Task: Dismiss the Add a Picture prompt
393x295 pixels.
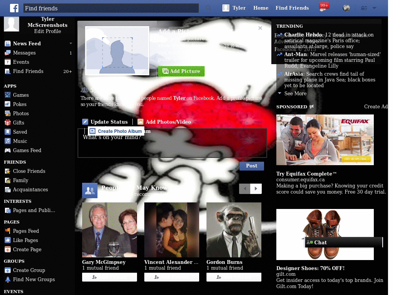Action: pyautogui.click(x=260, y=28)
